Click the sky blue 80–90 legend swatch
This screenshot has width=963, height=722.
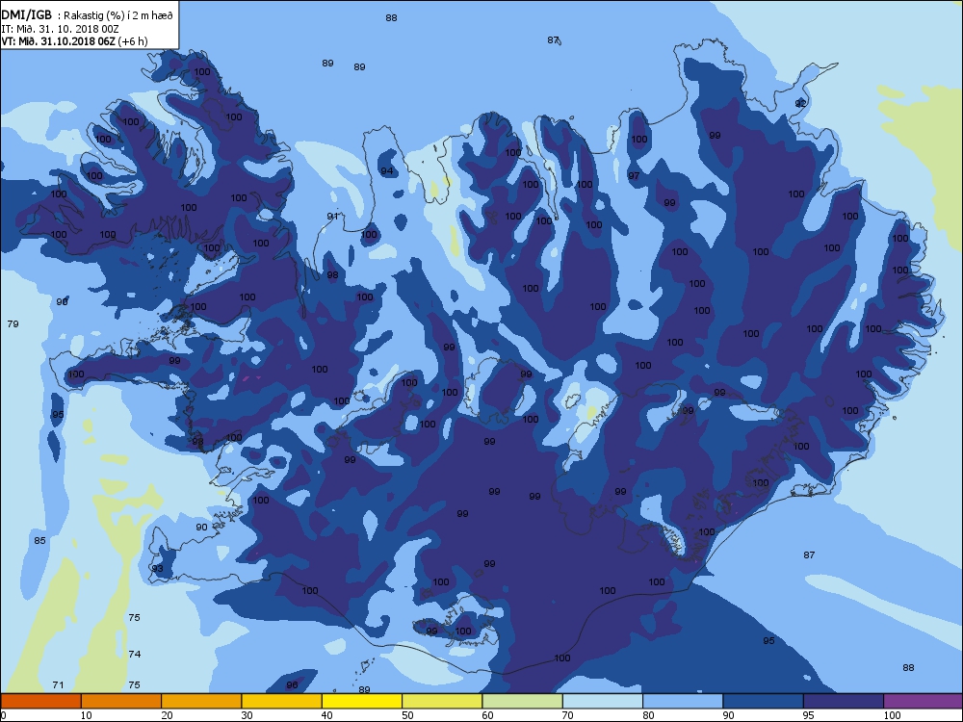pyautogui.click(x=683, y=701)
